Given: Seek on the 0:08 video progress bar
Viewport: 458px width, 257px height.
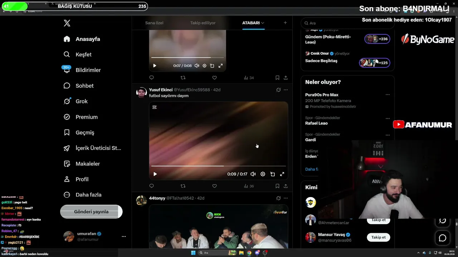Looking at the screenshot, I should coord(187,57).
